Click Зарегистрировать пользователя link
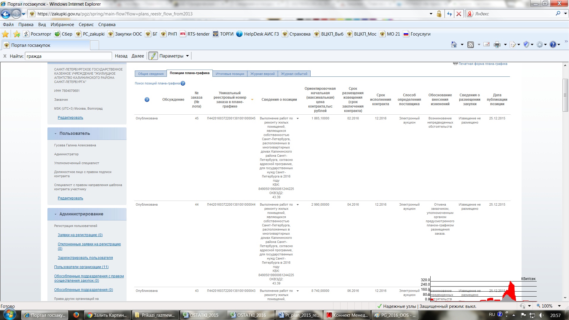 (x=85, y=258)
